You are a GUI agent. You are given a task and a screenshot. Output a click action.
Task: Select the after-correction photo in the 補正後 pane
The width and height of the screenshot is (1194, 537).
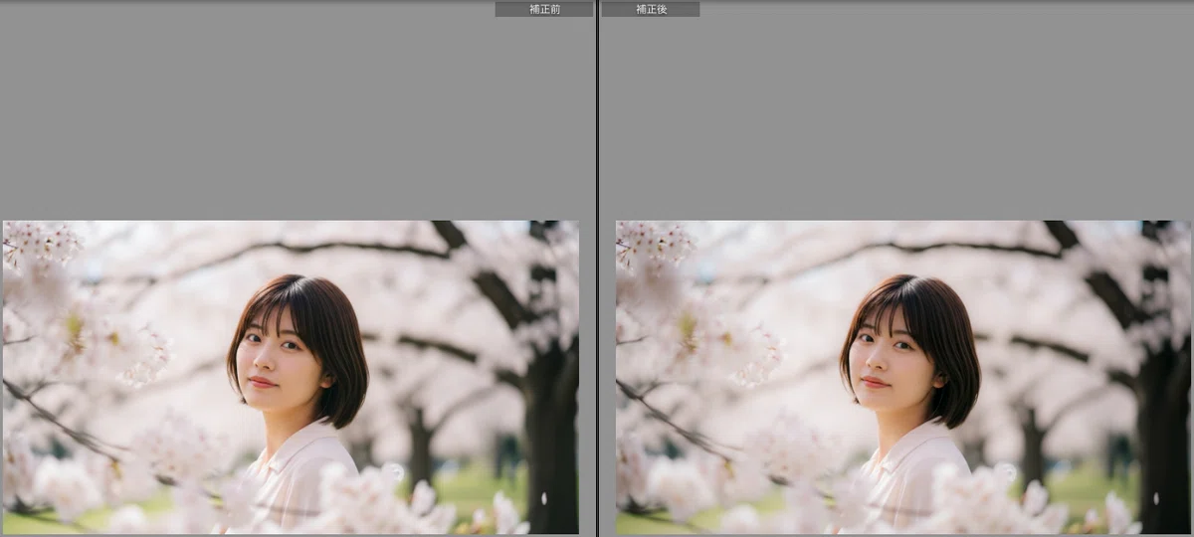903,377
